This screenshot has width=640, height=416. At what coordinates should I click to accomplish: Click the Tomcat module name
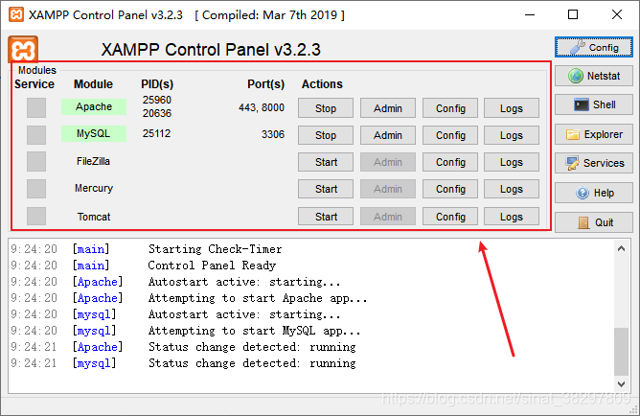click(94, 217)
